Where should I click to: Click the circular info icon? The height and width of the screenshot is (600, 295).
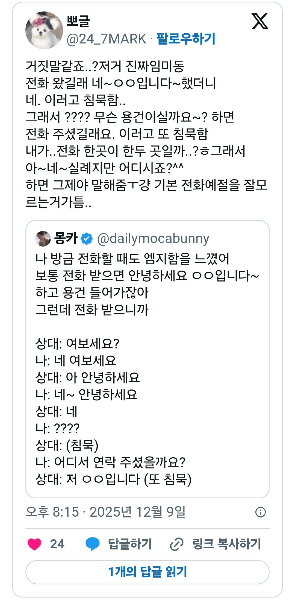[x=260, y=512]
